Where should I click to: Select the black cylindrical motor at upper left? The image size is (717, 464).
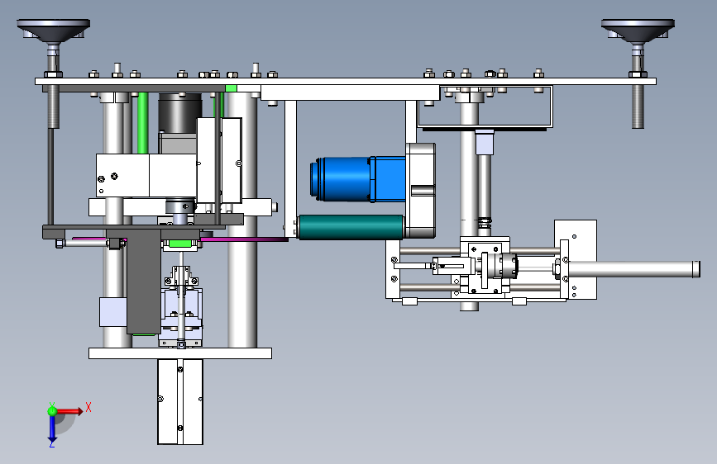click(180, 113)
